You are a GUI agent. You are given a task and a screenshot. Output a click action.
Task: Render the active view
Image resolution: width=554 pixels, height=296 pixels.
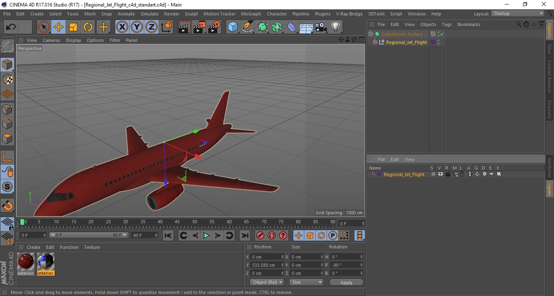(185, 27)
